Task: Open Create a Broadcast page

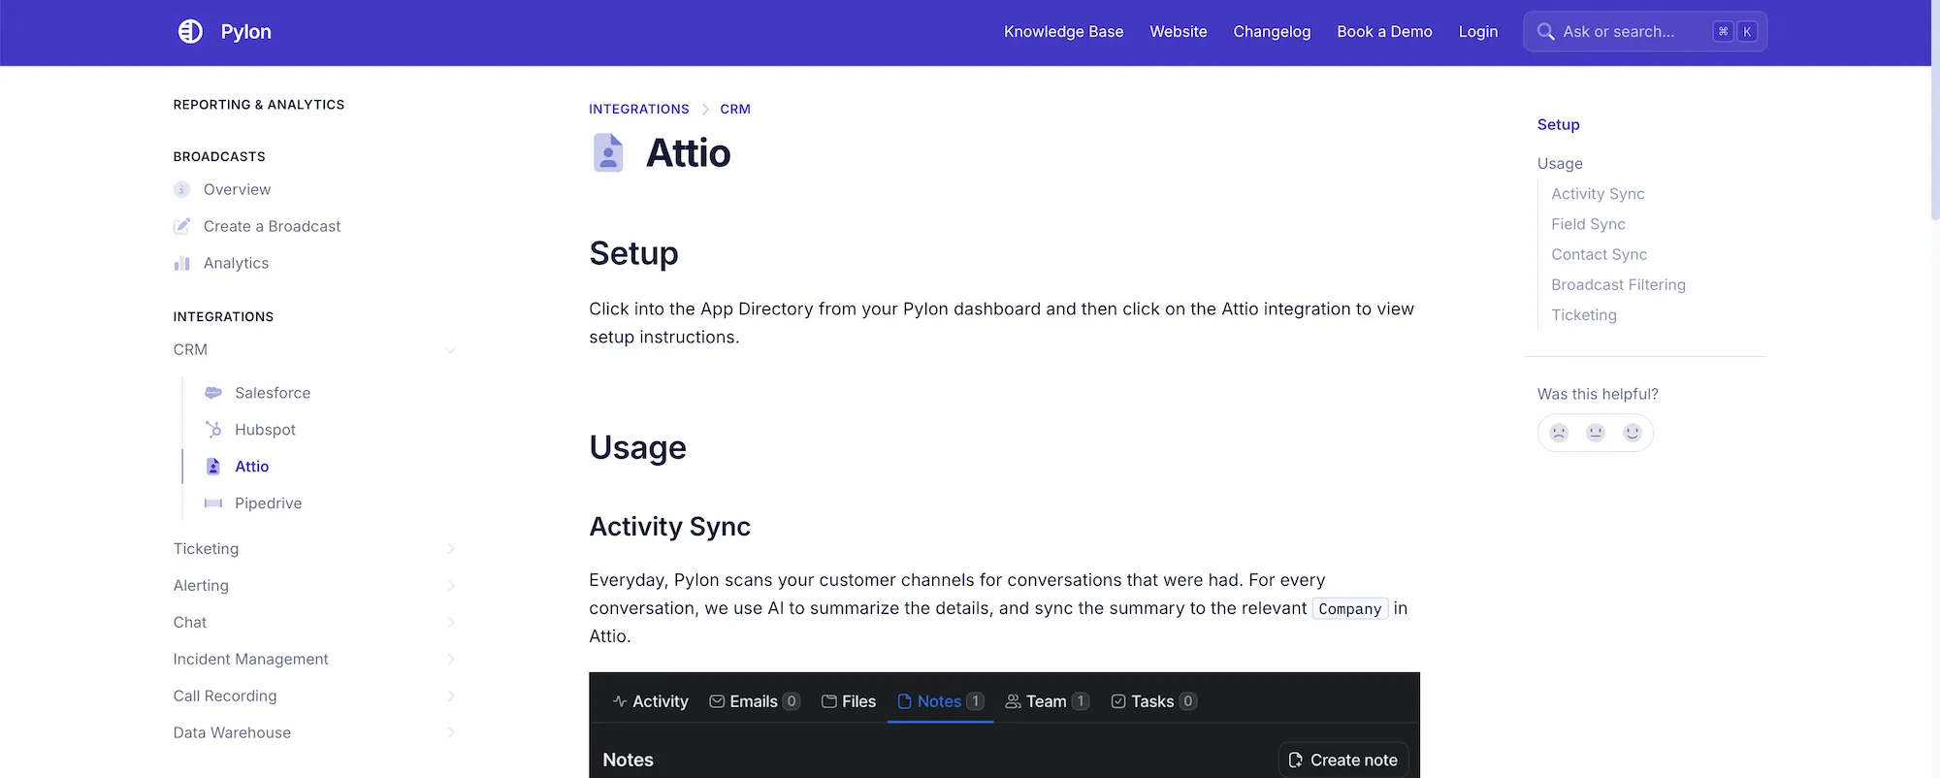Action: pos(273,226)
